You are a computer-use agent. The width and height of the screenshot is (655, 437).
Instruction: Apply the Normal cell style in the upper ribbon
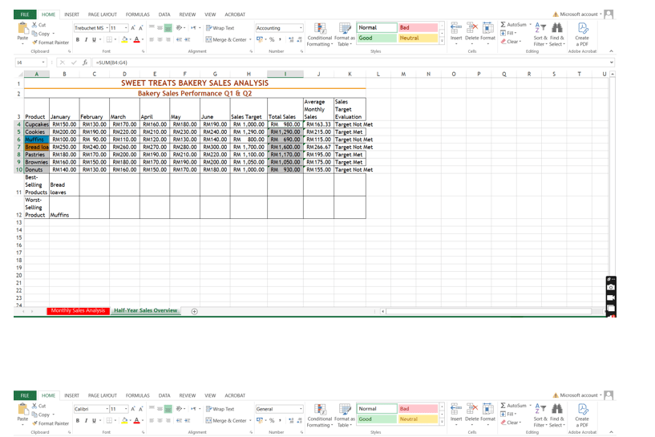point(376,27)
